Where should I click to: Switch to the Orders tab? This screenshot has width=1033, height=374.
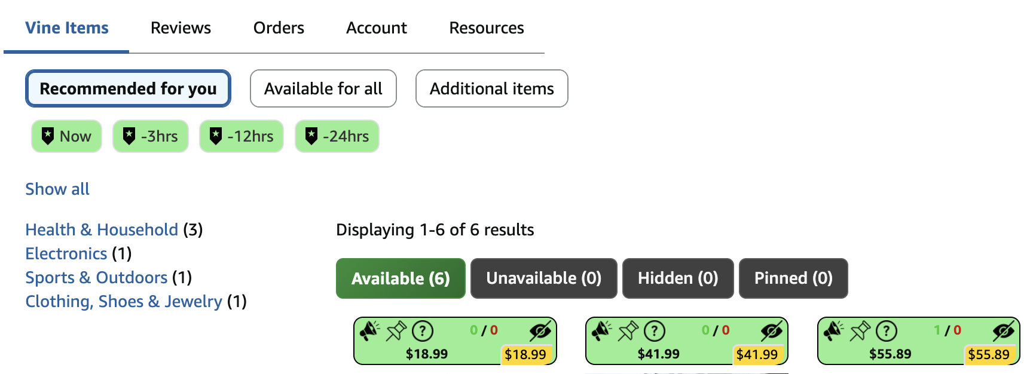(279, 28)
